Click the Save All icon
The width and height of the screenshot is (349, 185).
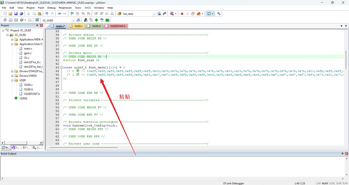click(21, 14)
